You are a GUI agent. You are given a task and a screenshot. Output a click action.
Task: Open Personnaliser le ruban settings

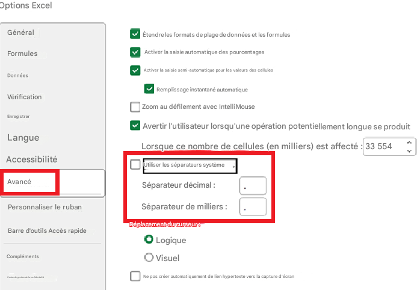[45, 207]
